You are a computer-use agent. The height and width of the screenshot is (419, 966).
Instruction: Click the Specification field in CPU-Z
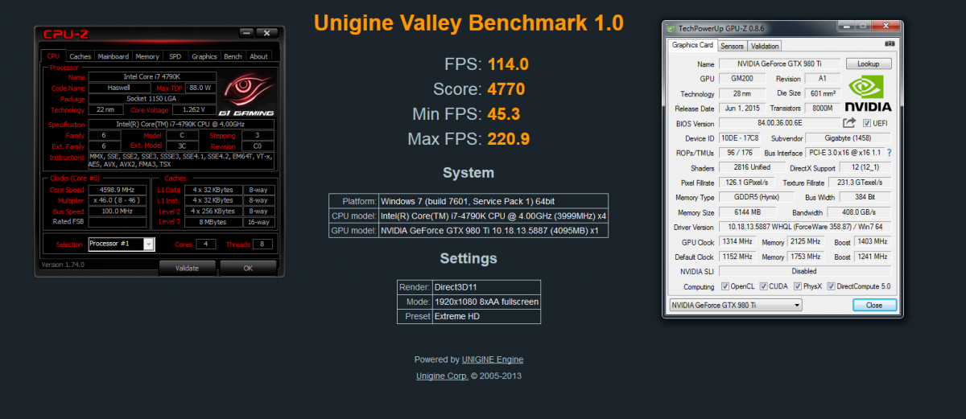click(x=181, y=125)
